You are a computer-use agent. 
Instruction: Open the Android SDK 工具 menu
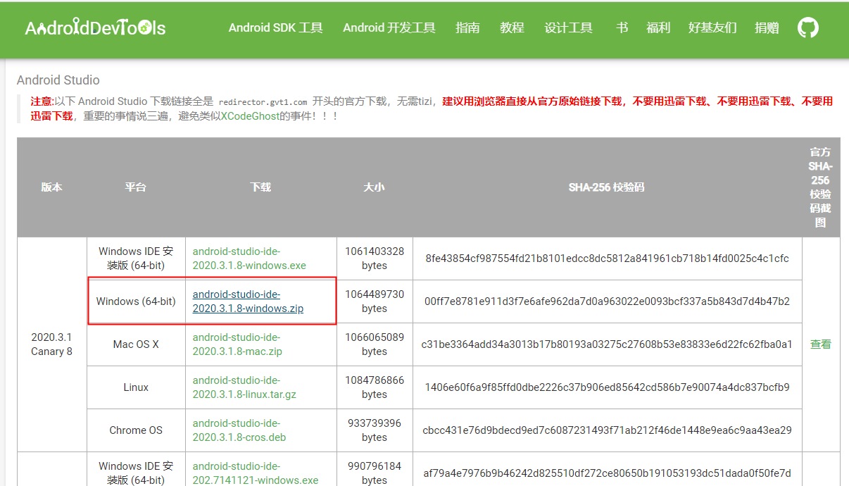pos(276,28)
